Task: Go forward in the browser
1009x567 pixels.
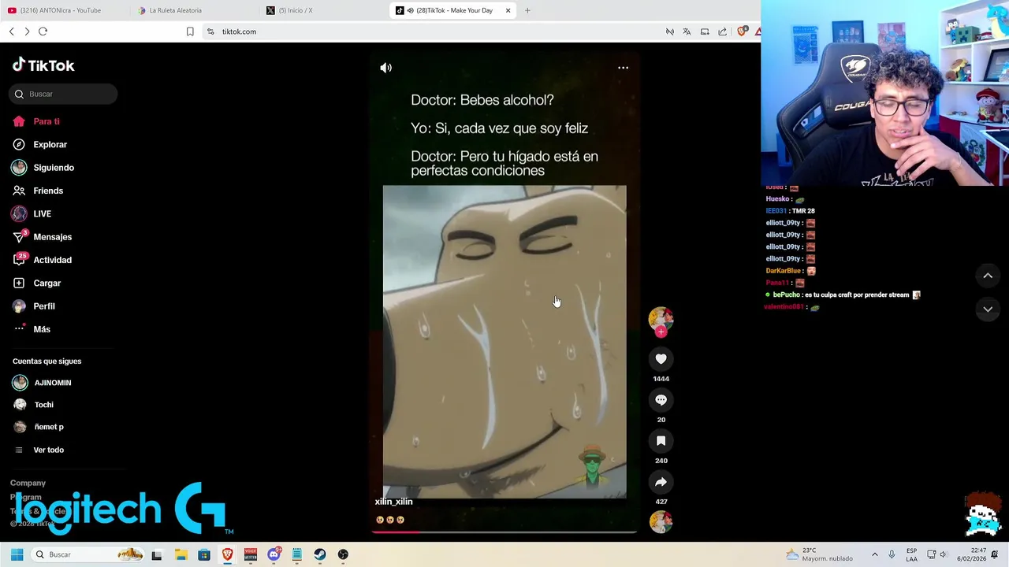Action: [27, 31]
